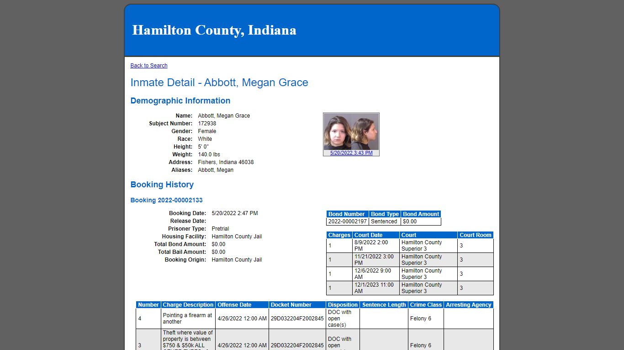Click the Booking History heading
The height and width of the screenshot is (350, 624).
[162, 185]
